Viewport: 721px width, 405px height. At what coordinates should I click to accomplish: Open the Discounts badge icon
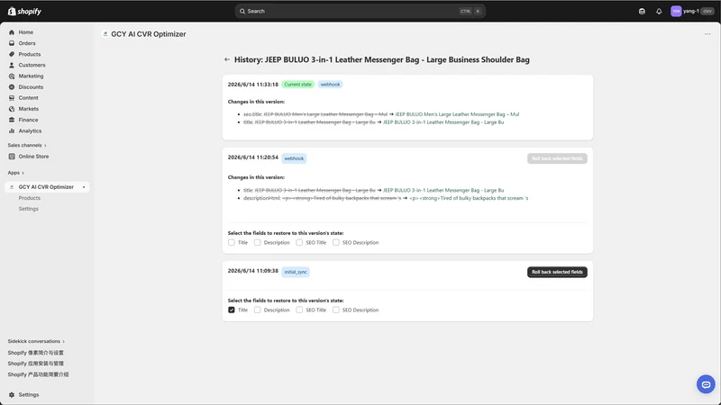click(x=12, y=86)
